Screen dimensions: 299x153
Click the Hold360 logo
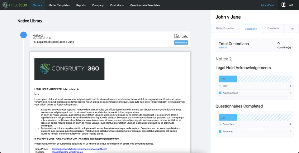pos(15,5)
